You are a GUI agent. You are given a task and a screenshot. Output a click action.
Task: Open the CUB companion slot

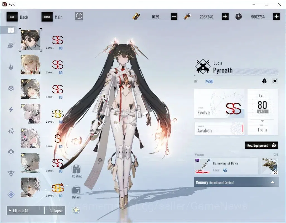[269, 166]
